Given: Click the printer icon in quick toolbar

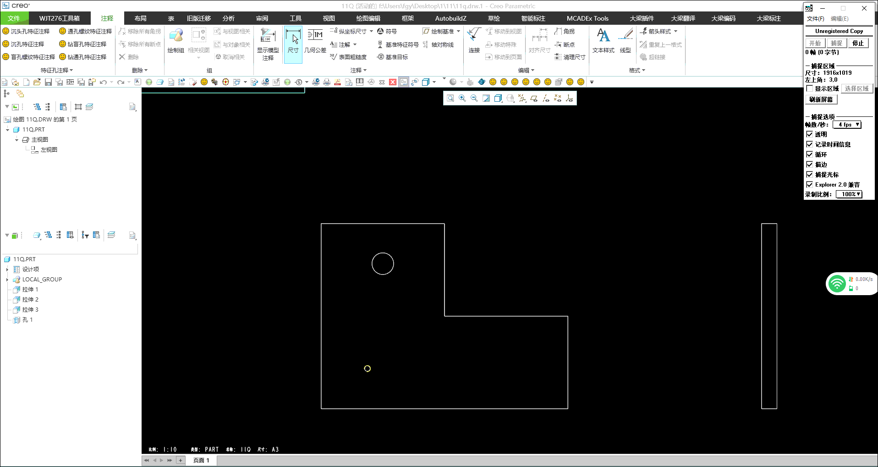Looking at the screenshot, I should click(x=327, y=82).
